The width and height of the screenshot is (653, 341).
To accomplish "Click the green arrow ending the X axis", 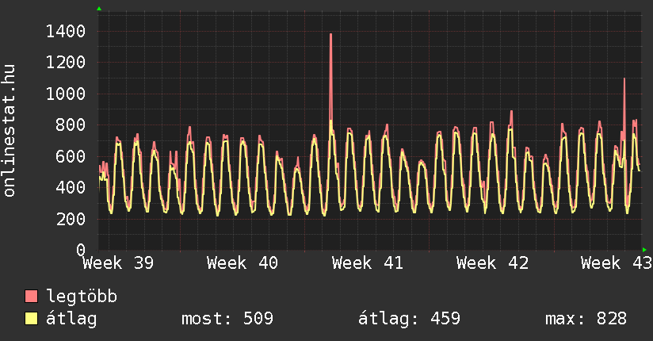I will tap(644, 249).
